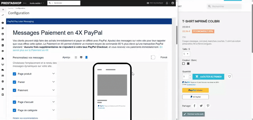253x120 pixels.
Task: Uncheck Page produit checkbox
Action: pyautogui.click(x=14, y=74)
